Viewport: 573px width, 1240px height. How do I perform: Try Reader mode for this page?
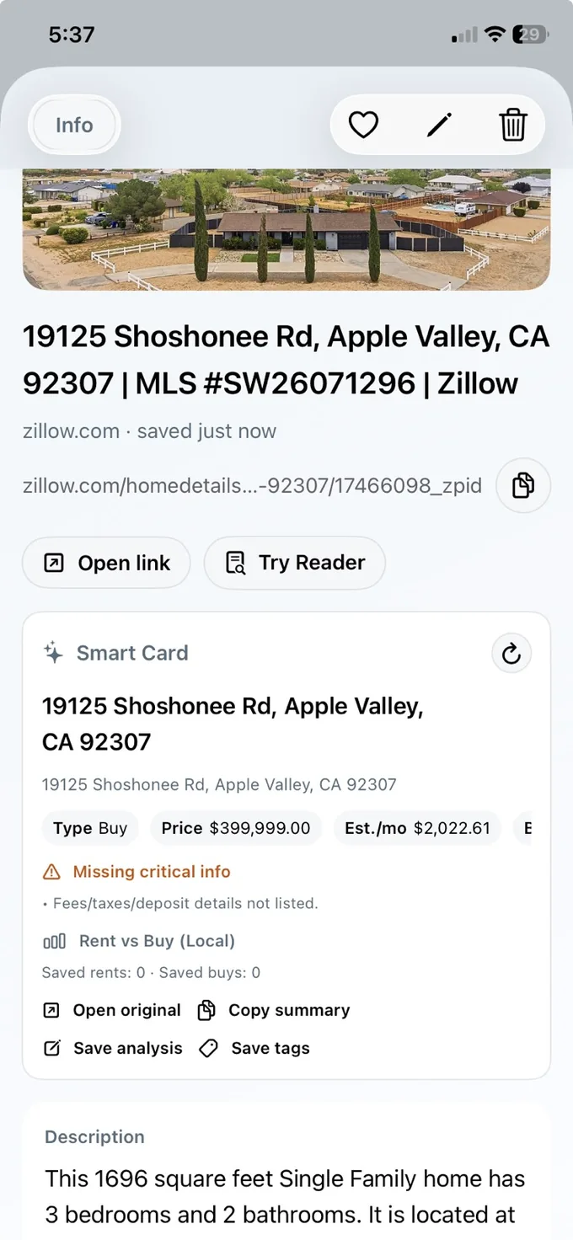coord(294,562)
